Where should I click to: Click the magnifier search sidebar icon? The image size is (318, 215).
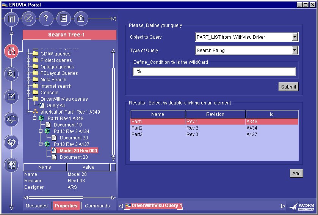[11, 74]
